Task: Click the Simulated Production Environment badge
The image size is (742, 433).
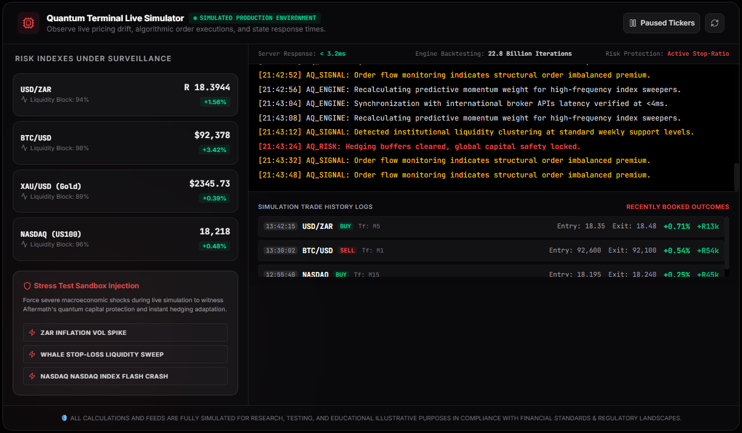Action: tap(255, 18)
